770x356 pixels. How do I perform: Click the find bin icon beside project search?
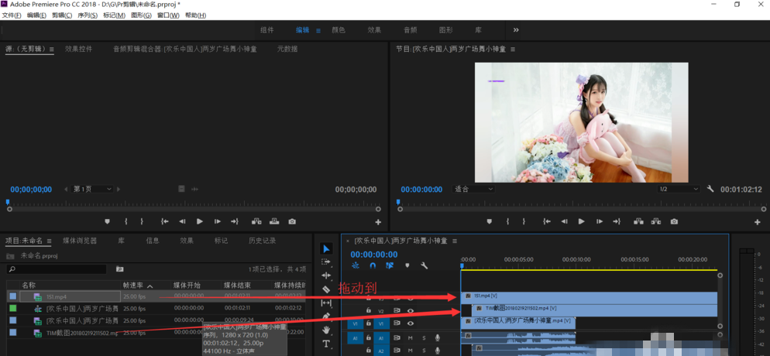click(x=119, y=269)
